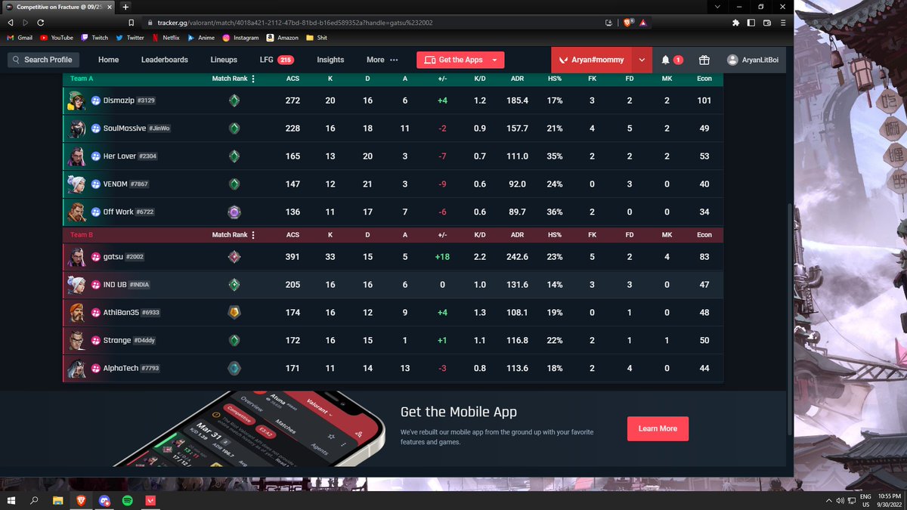Open Windows taskbar search
Screen dimensions: 907x510
34,500
